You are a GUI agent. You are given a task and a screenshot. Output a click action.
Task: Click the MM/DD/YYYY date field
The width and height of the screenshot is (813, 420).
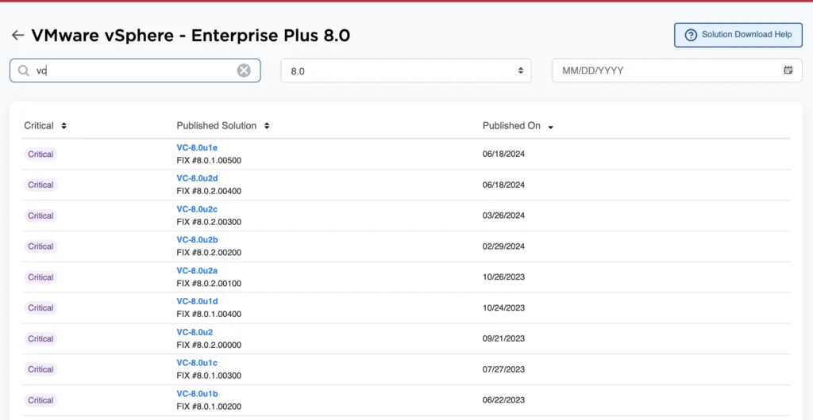[x=677, y=71]
